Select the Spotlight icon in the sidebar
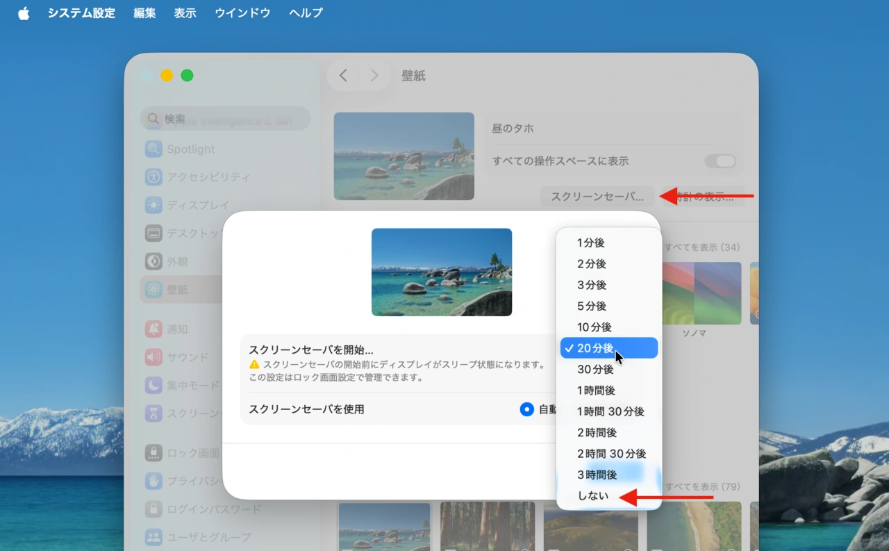The image size is (889, 551). pyautogui.click(x=153, y=149)
